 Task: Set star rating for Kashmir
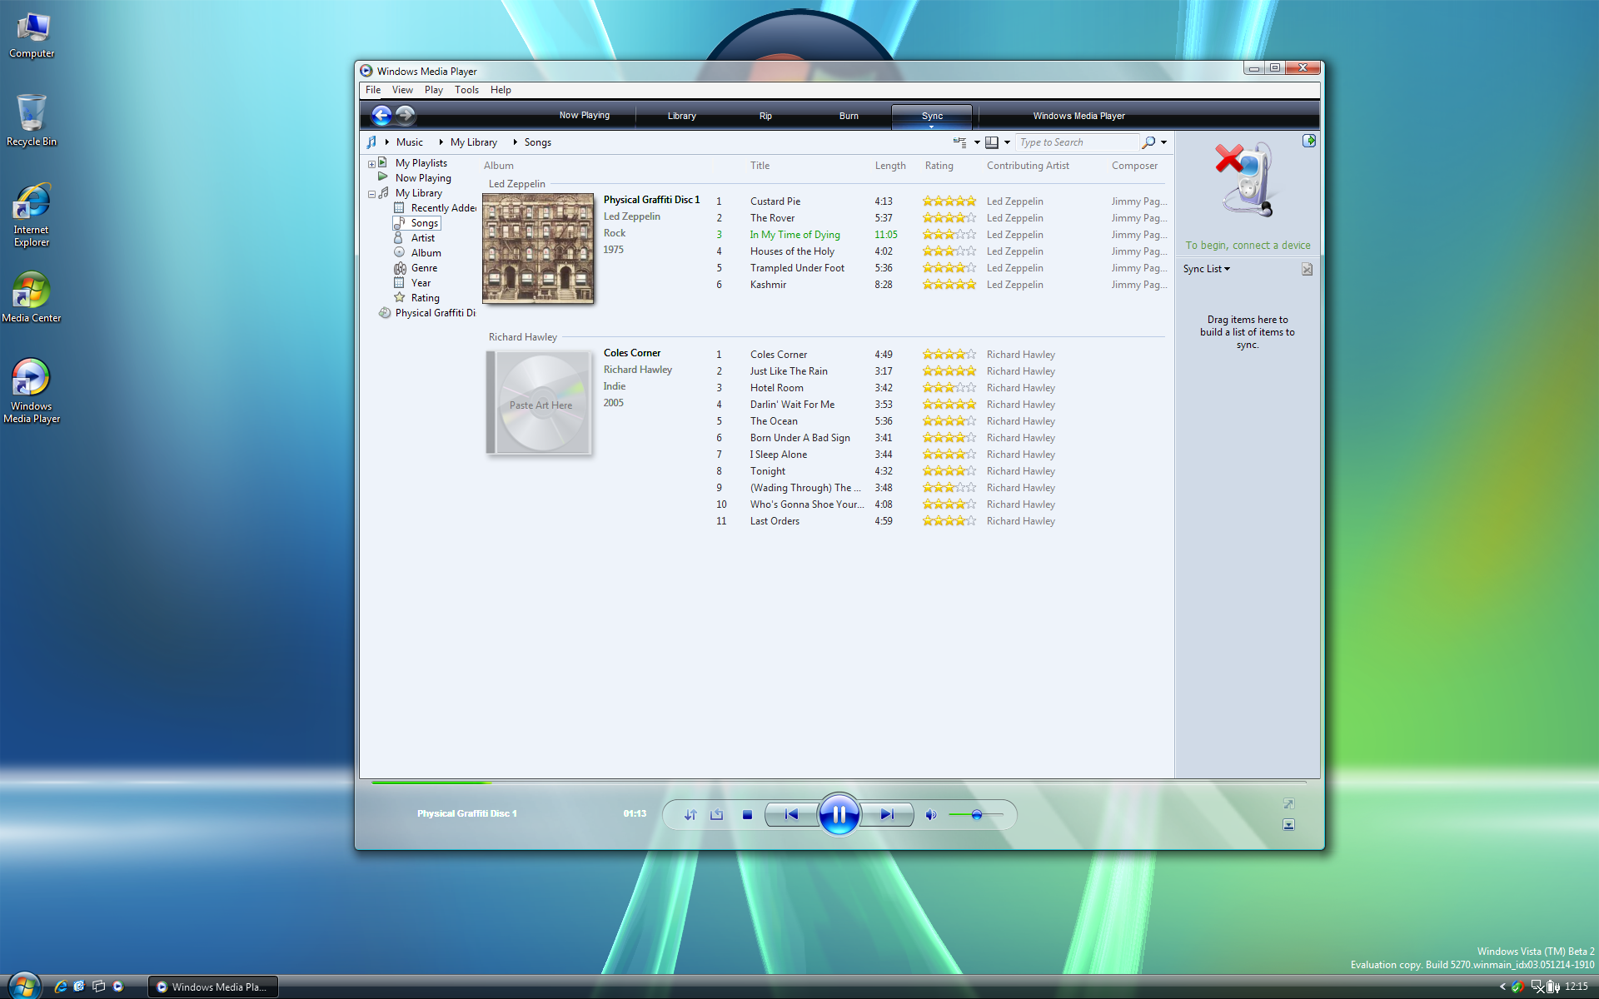949,285
